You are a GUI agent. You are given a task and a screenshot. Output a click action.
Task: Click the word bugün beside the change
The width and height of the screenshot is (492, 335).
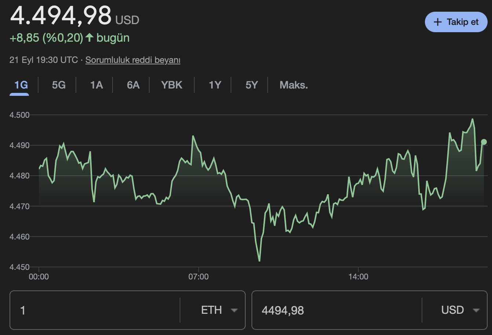tap(113, 38)
